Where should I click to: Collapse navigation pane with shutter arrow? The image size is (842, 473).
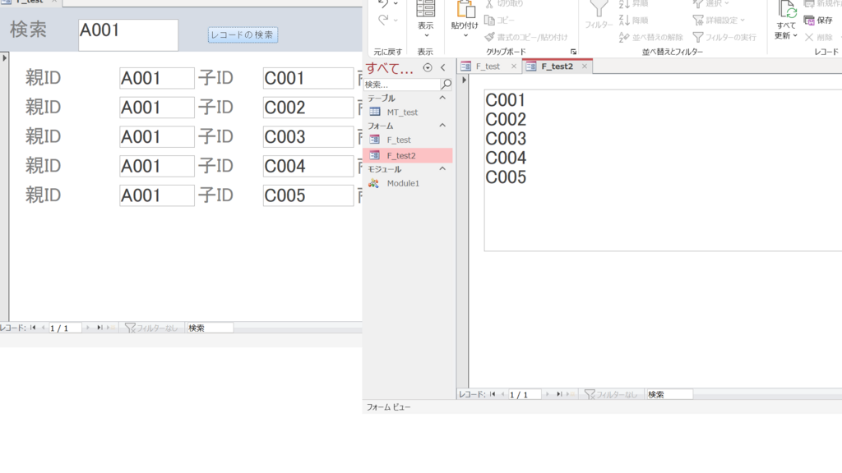(443, 67)
